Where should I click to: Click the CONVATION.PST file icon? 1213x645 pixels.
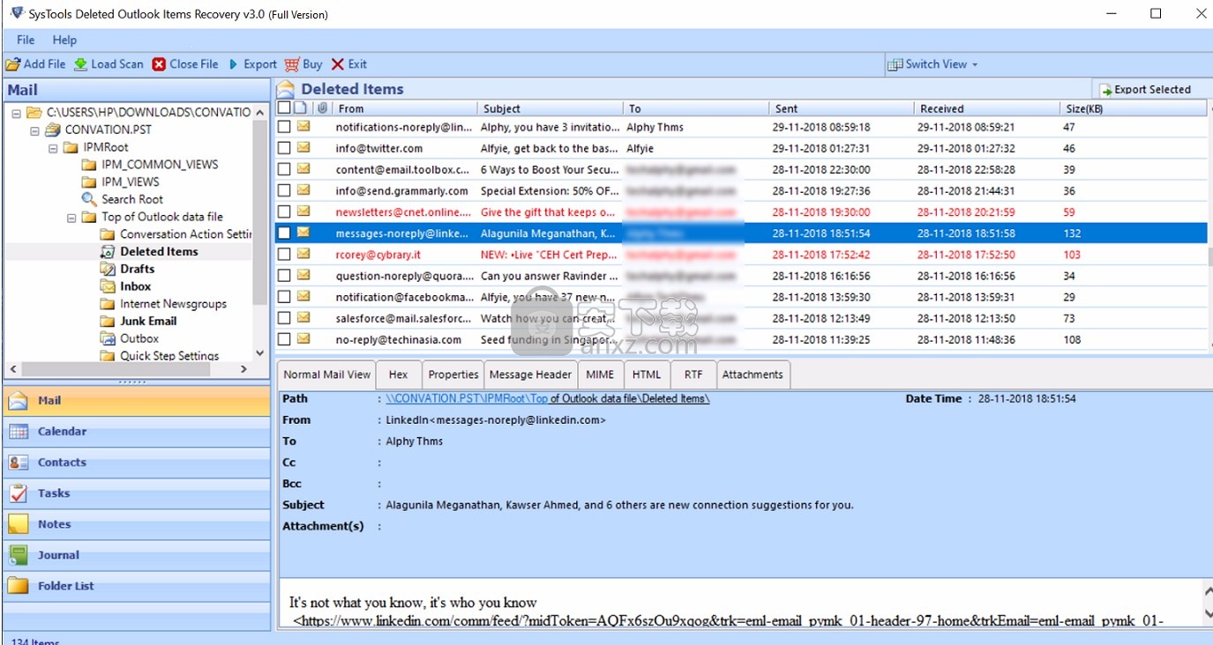tap(53, 130)
